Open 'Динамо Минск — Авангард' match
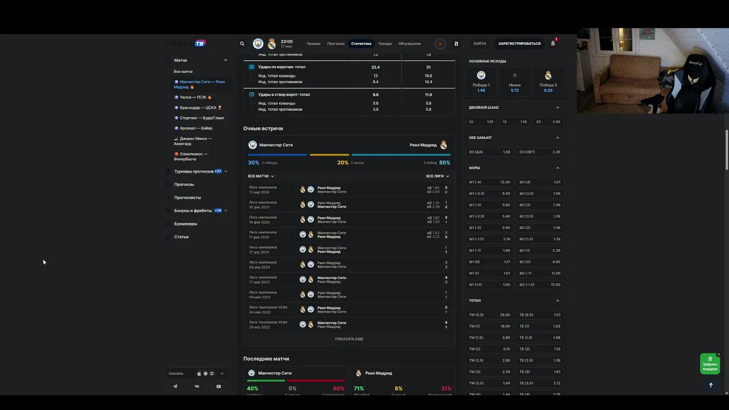This screenshot has height=410, width=729. pos(194,141)
